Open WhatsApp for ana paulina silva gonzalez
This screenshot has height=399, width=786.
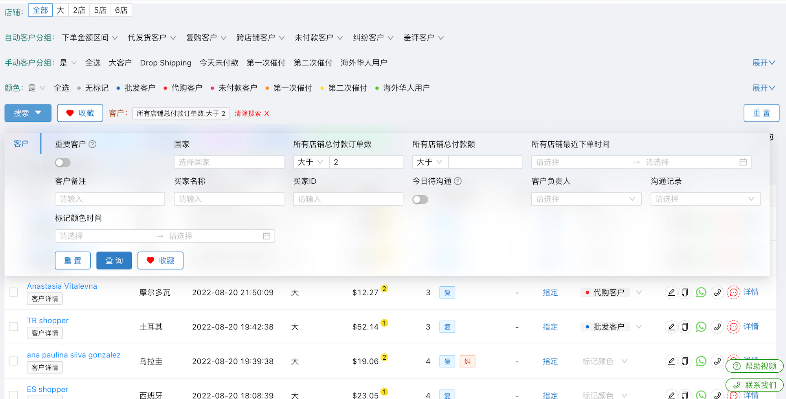[701, 361]
